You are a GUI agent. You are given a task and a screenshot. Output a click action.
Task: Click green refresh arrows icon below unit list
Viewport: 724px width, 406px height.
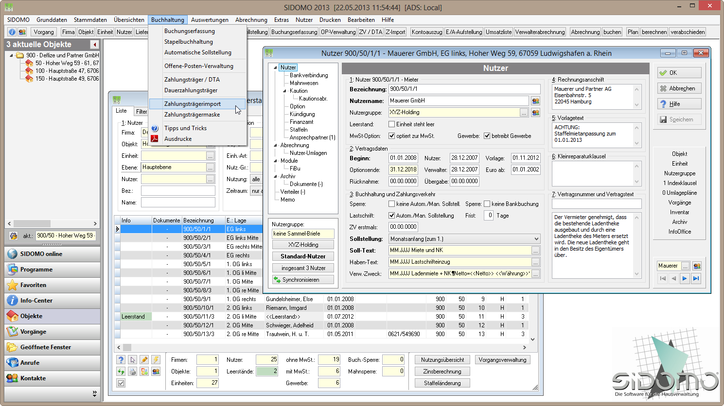[121, 372]
